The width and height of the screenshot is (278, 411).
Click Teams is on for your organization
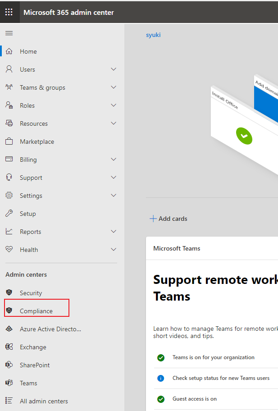coord(213,357)
